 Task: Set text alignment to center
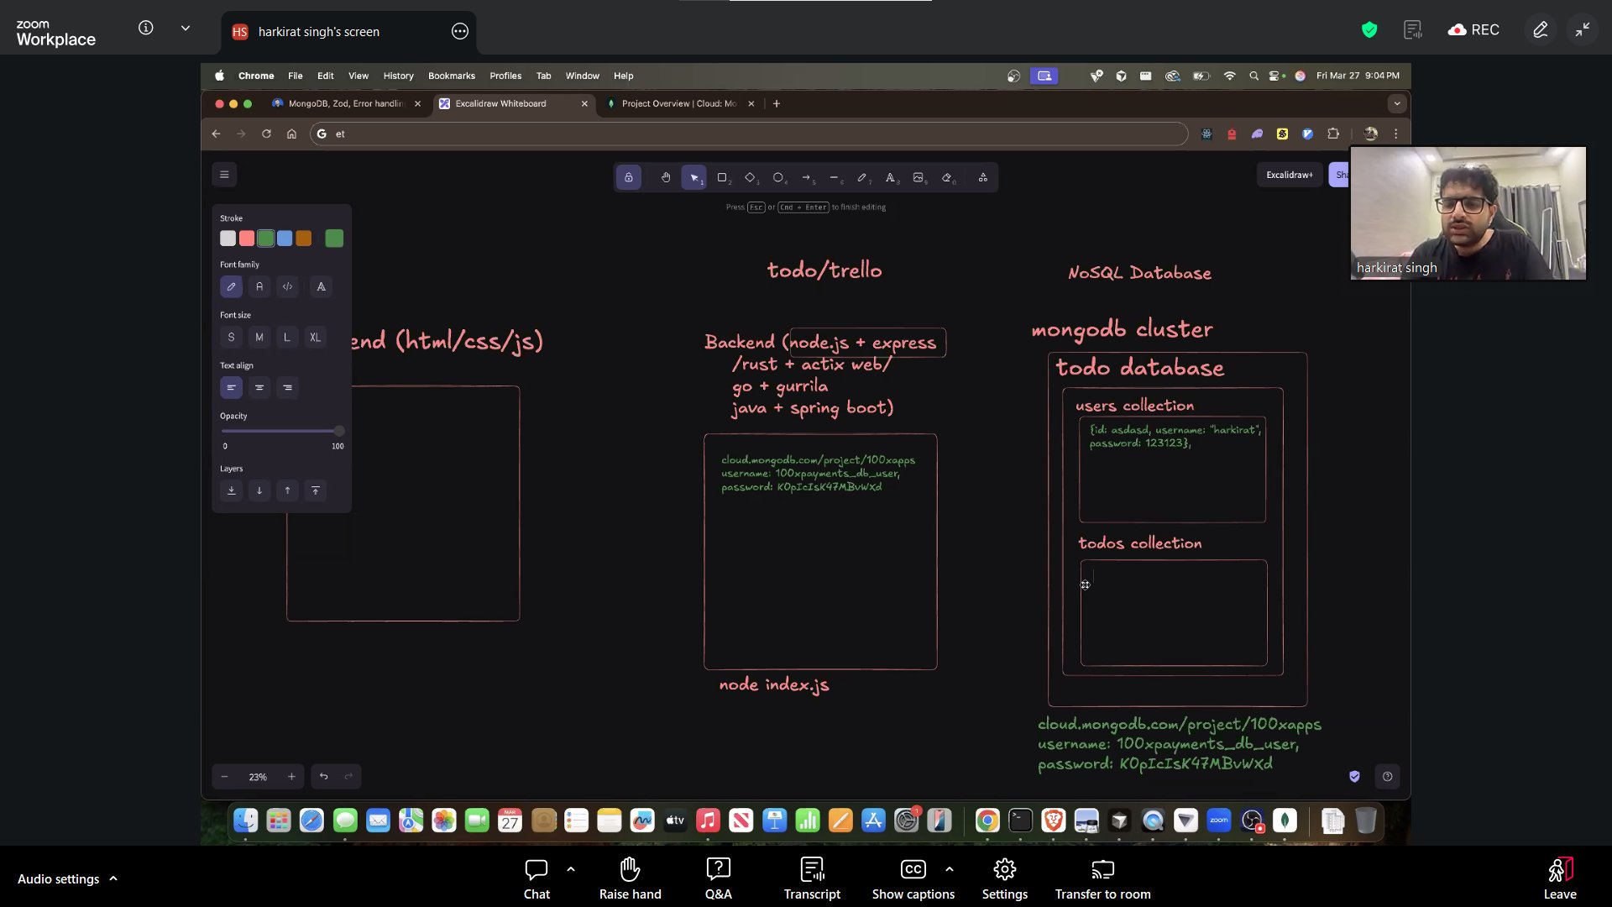259,387
